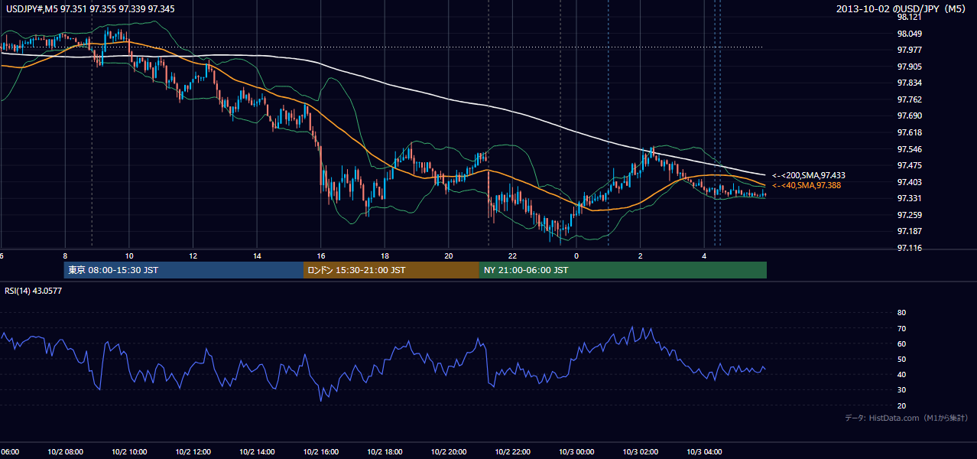
Task: Click the hour 12 tick on price chart
Action: [193, 256]
